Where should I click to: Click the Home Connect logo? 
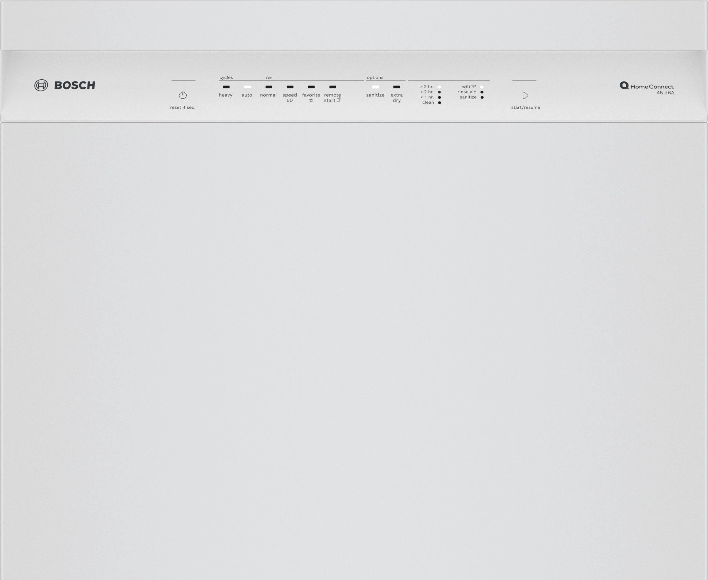pyautogui.click(x=647, y=86)
